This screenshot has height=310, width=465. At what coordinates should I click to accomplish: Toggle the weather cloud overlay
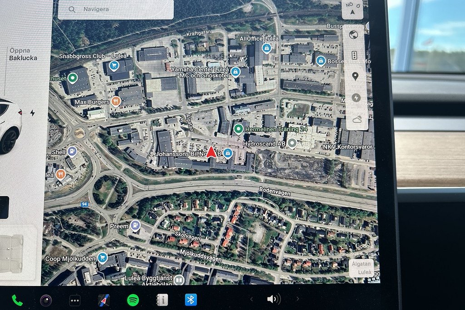pos(357,120)
